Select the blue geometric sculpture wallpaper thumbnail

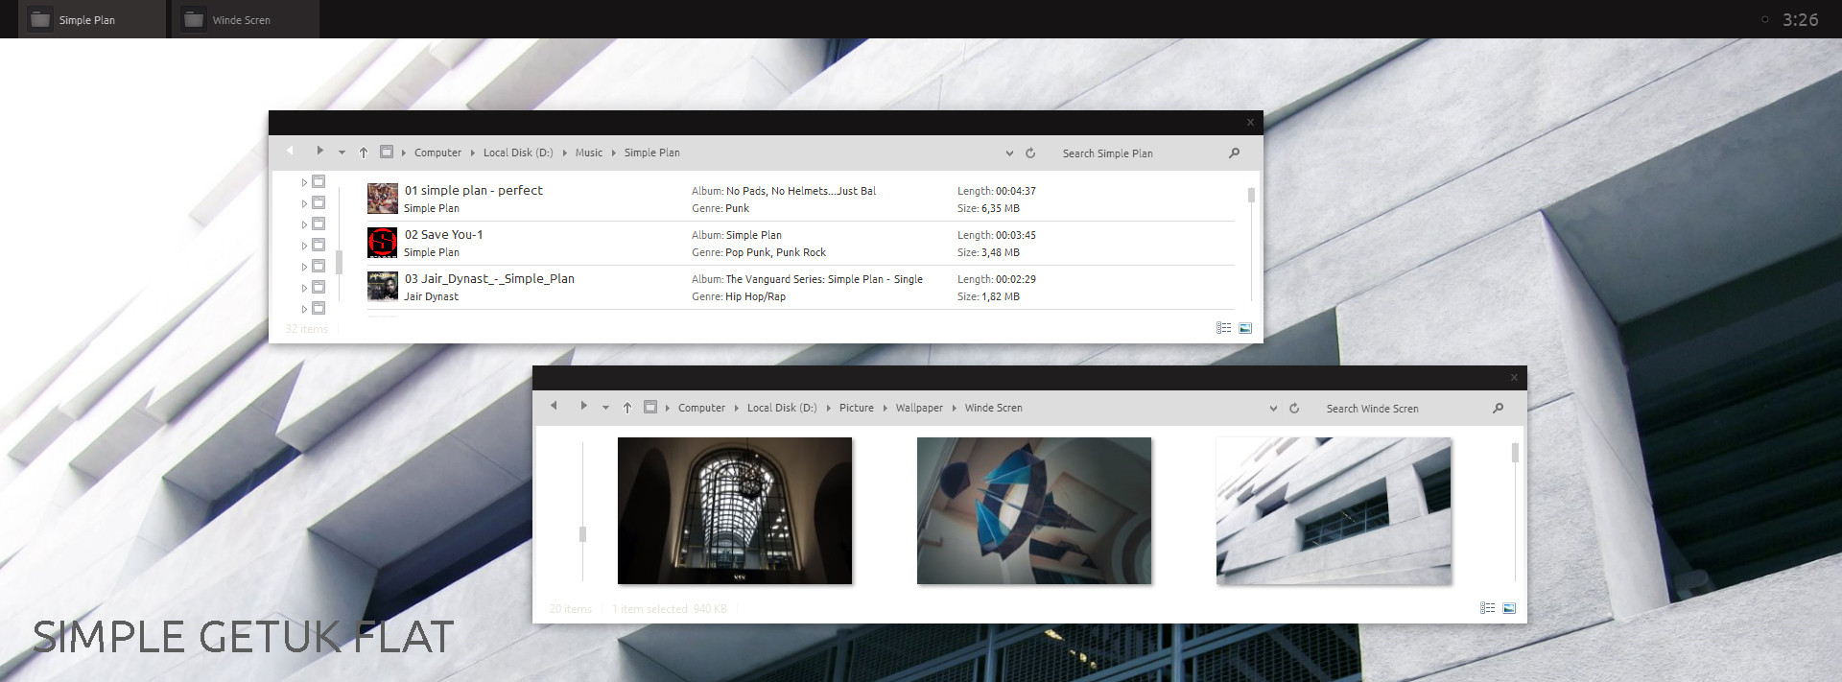(x=1034, y=511)
